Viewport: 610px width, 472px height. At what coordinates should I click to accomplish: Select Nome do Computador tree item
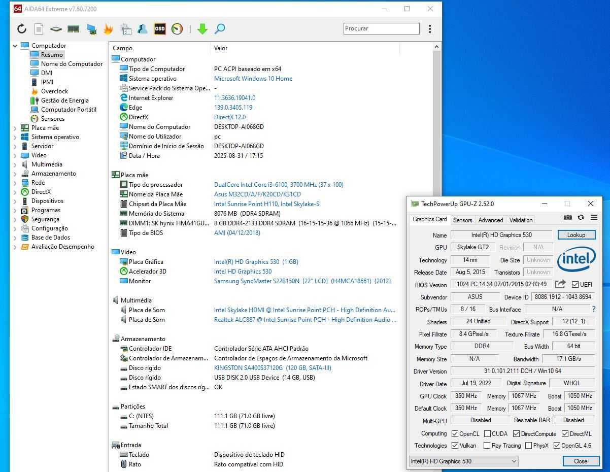(72, 64)
